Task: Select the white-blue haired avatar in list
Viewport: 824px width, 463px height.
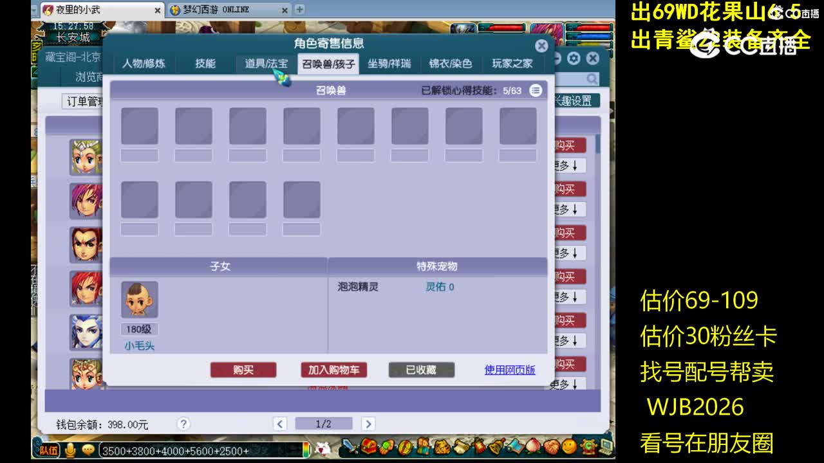Action: [86, 332]
